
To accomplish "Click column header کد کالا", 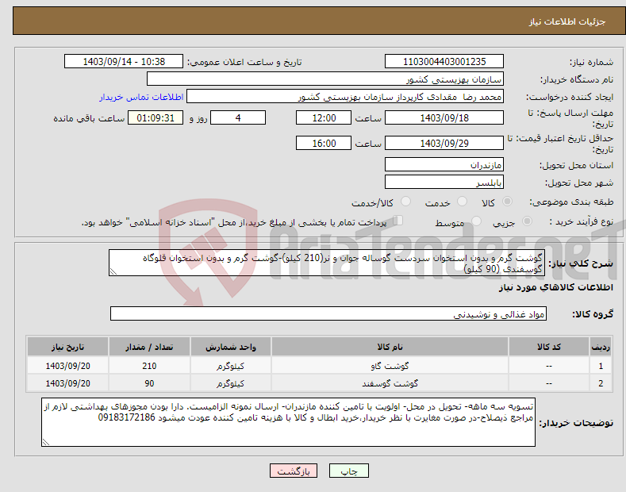I will [548, 347].
